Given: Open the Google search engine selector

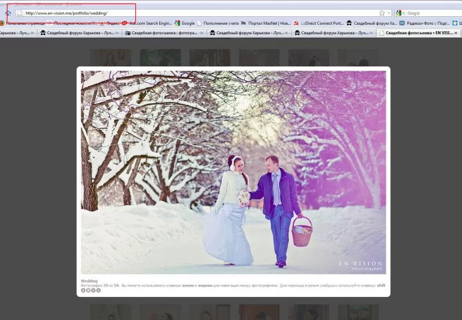Looking at the screenshot, I should click(x=400, y=13).
